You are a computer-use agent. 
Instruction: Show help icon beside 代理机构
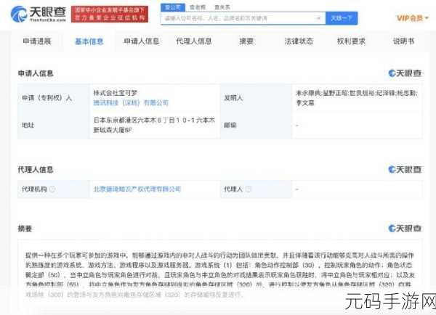[52, 189]
